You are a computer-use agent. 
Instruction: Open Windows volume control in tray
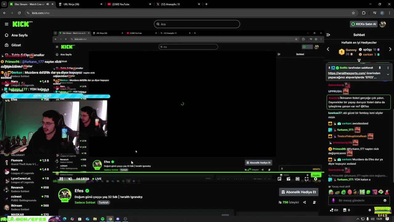point(373,219)
